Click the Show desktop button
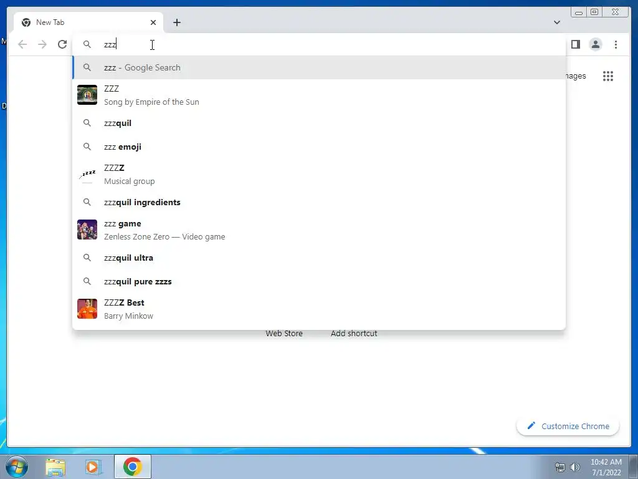Screen dimensions: 638x479 634,467
